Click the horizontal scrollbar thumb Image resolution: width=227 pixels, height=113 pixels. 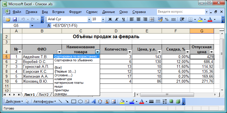(x=167, y=95)
